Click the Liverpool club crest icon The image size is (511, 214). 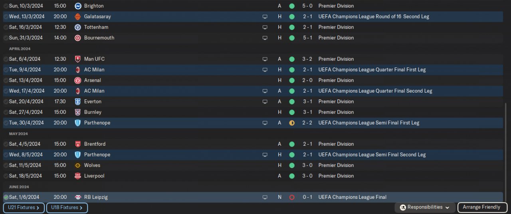click(x=78, y=176)
